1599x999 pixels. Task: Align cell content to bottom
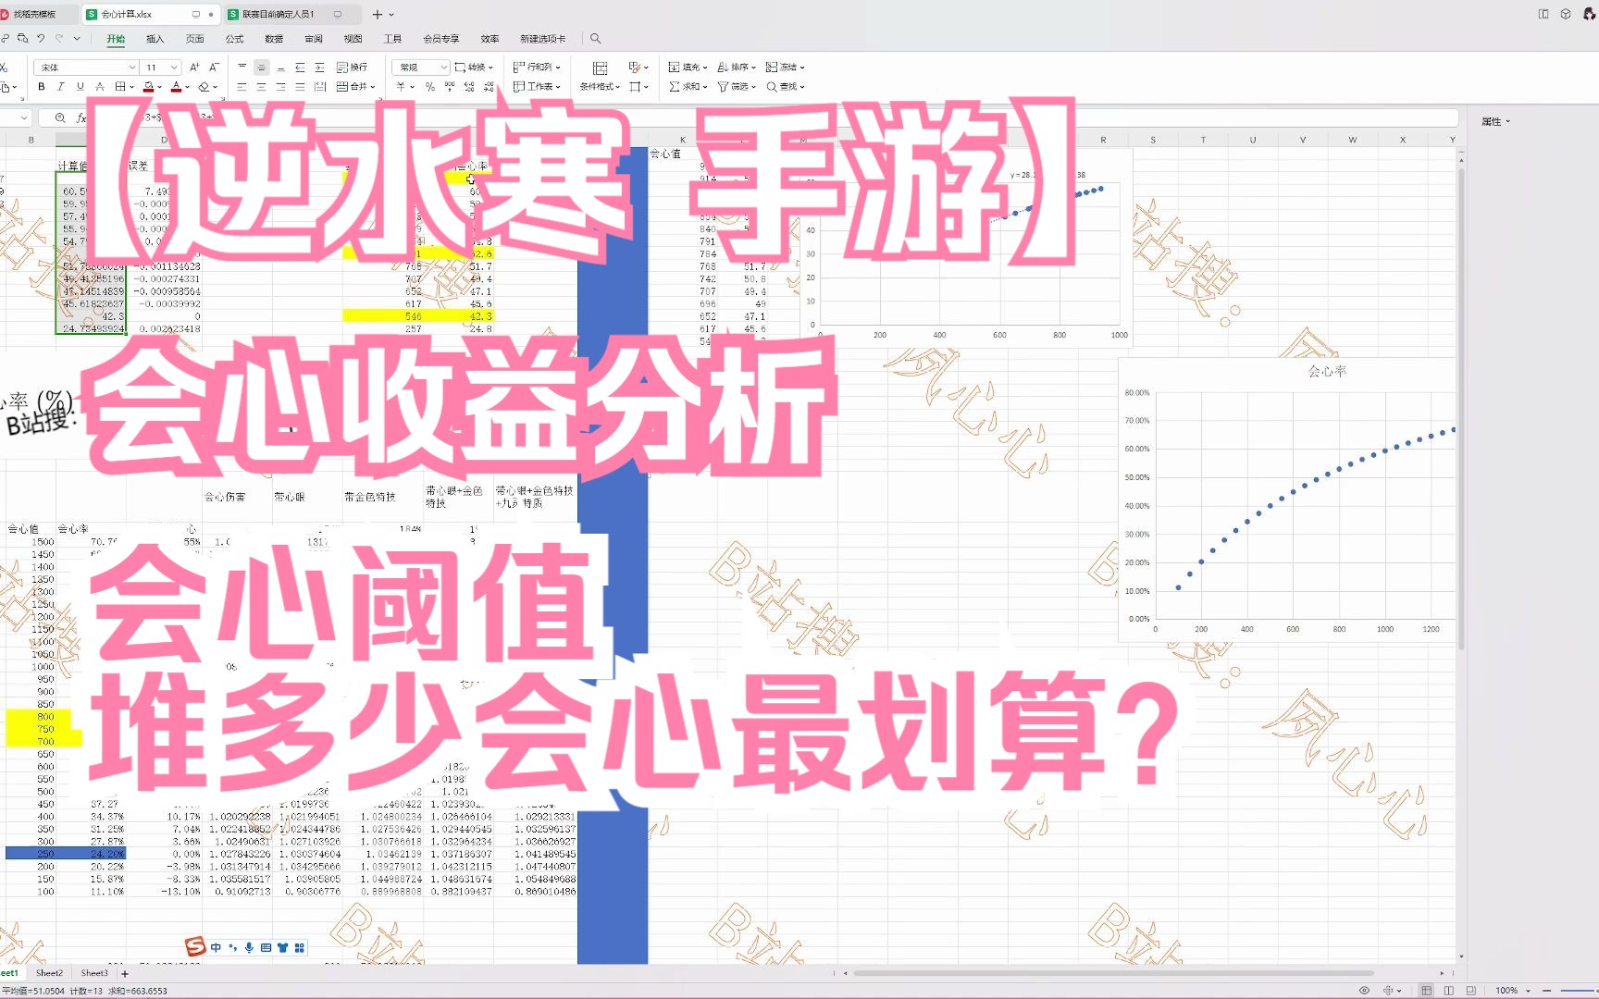[x=280, y=68]
